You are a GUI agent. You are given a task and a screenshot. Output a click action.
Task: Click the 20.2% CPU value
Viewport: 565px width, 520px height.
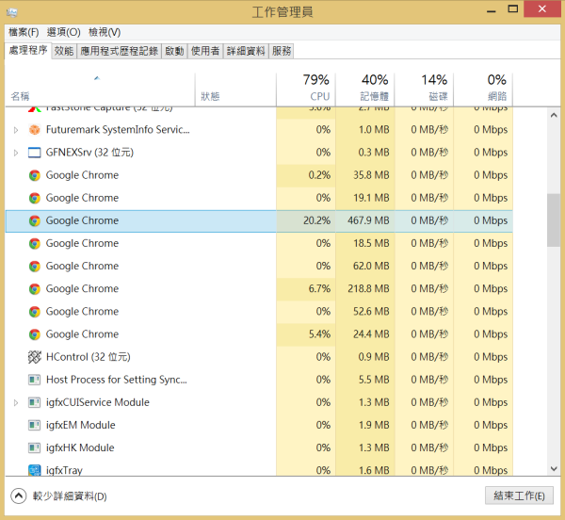tap(316, 220)
